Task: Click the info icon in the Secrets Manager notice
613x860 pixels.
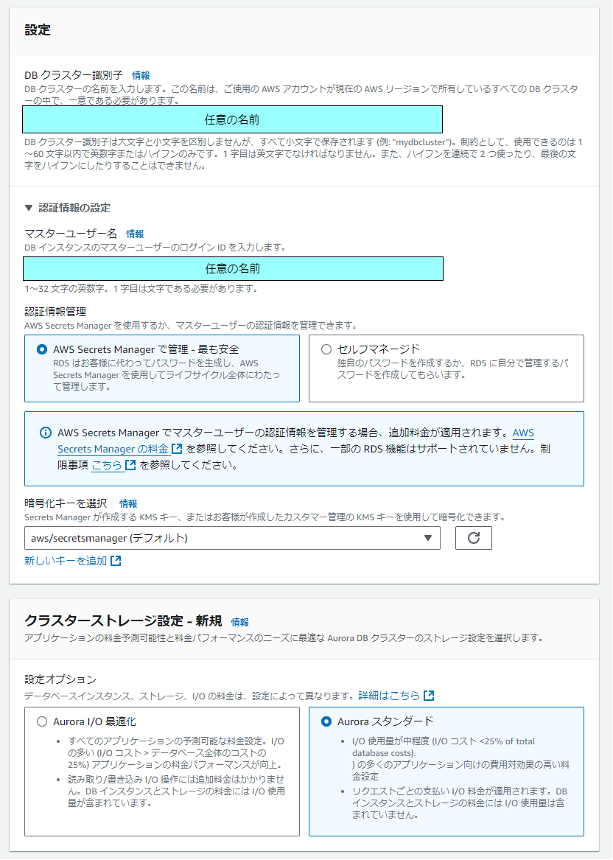Action: [46, 433]
